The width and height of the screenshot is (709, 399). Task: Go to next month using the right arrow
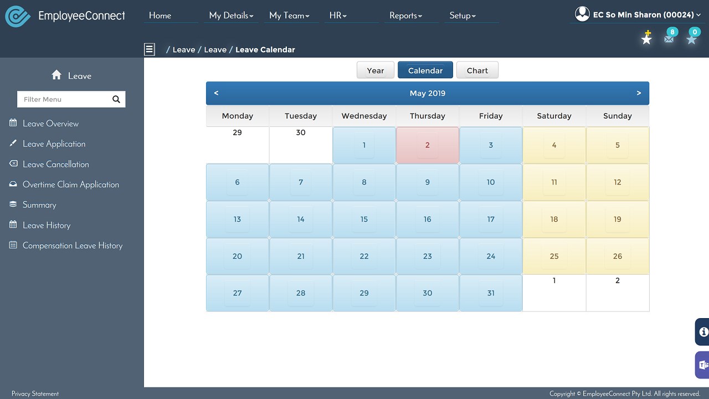[x=639, y=93]
